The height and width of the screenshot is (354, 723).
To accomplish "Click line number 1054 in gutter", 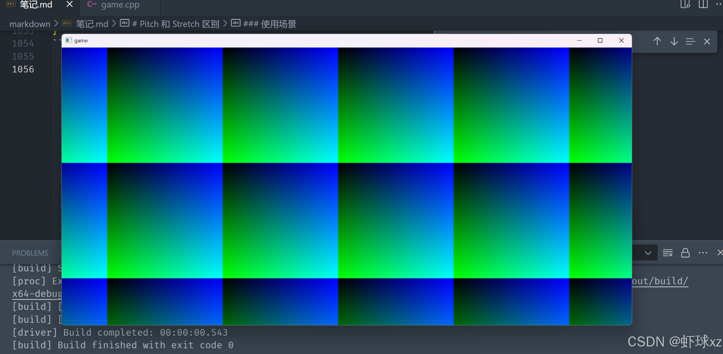I will click(23, 44).
